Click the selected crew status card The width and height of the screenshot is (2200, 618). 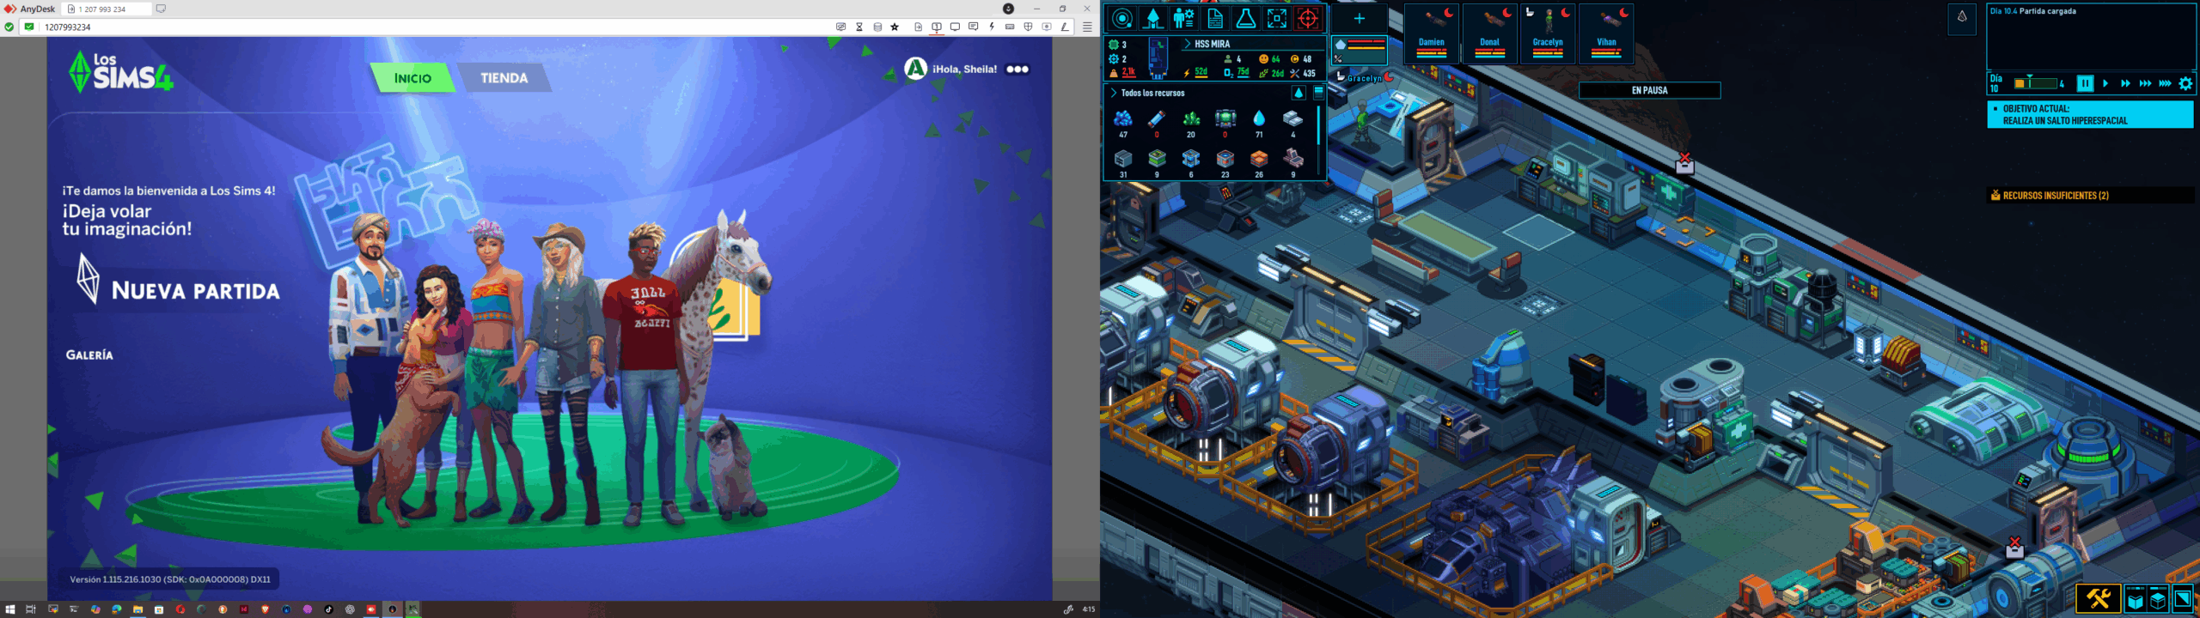(1359, 50)
